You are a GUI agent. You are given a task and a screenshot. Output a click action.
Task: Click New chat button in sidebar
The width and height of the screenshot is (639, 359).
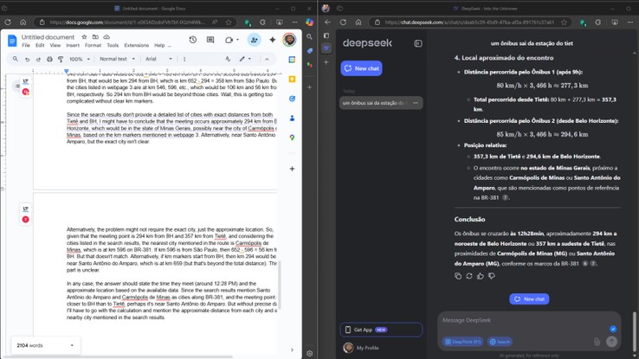[361, 67]
